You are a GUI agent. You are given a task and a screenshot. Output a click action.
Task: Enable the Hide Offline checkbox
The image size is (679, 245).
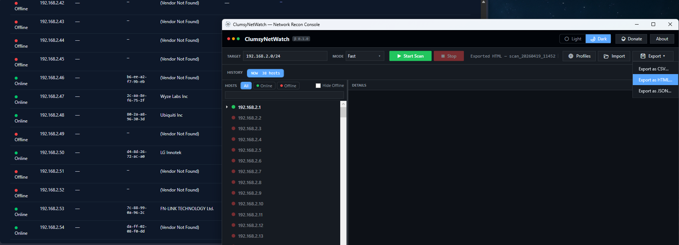[x=318, y=85]
